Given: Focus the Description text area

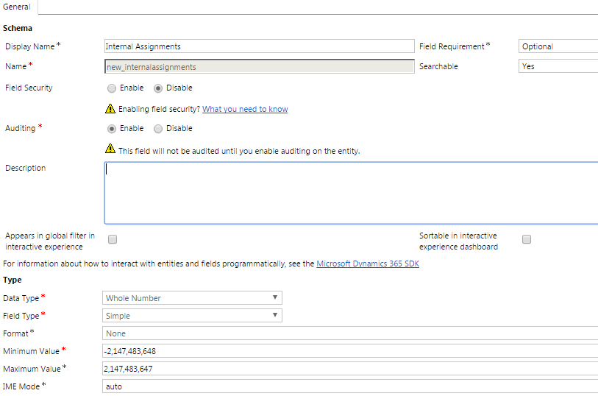Looking at the screenshot, I should pyautogui.click(x=352, y=193).
